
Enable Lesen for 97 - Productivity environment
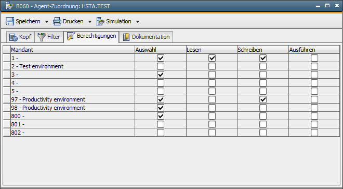pos(212,99)
